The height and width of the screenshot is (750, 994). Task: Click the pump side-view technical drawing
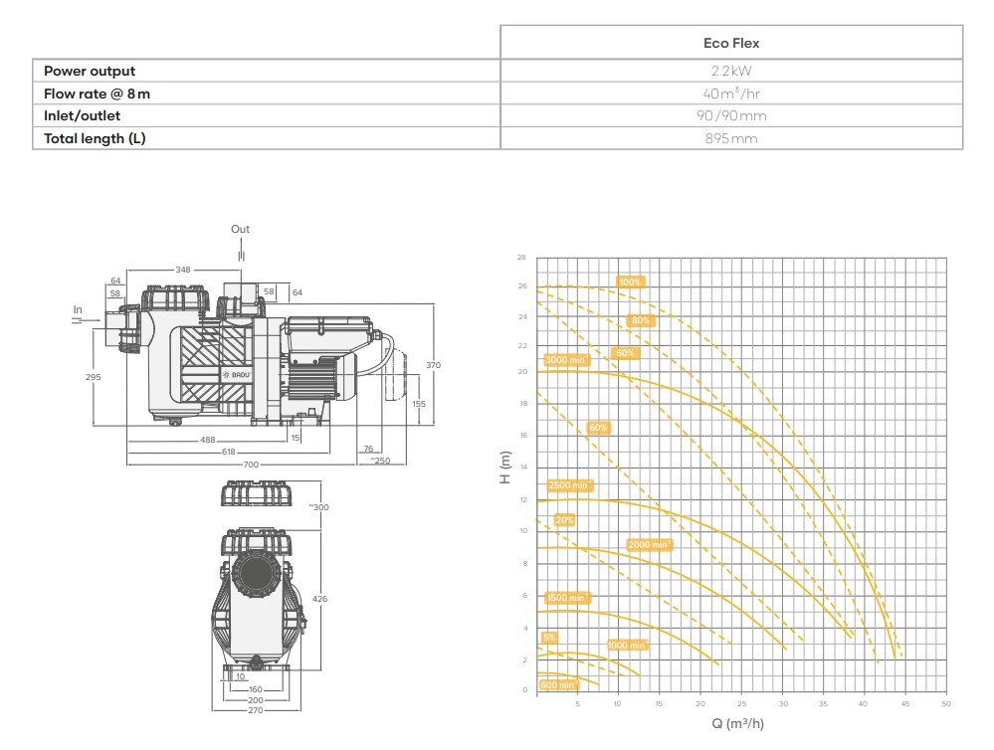click(x=256, y=355)
